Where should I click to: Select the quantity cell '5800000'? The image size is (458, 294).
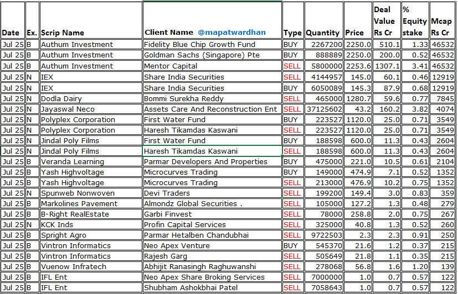pos(323,66)
